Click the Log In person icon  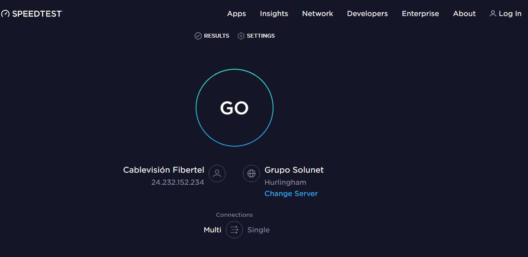coord(493,14)
